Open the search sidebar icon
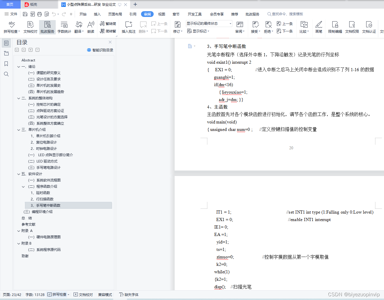Viewport: 384px width, 300px height. click(6, 74)
